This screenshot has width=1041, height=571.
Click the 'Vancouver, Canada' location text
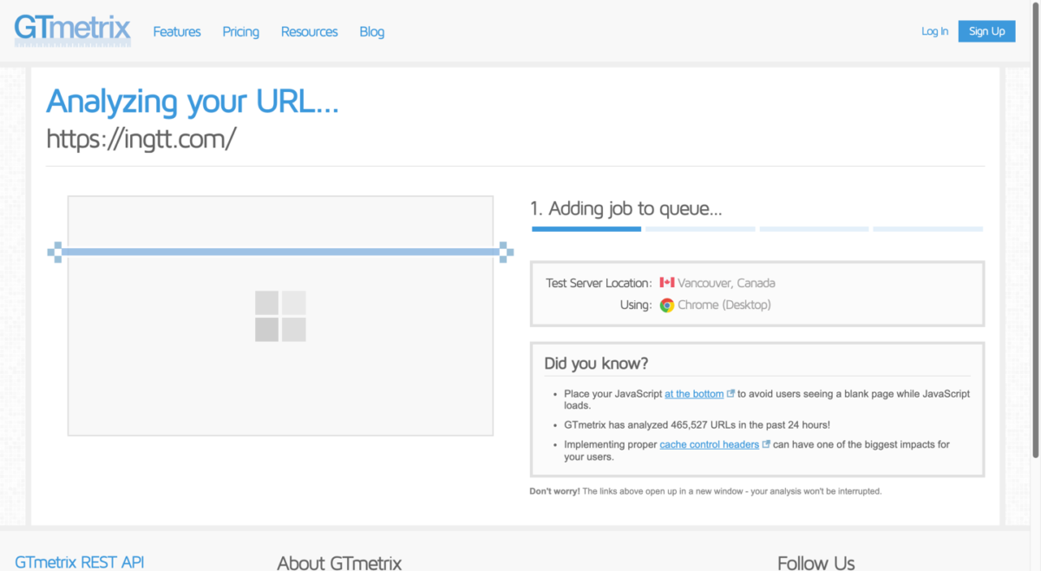coord(726,283)
